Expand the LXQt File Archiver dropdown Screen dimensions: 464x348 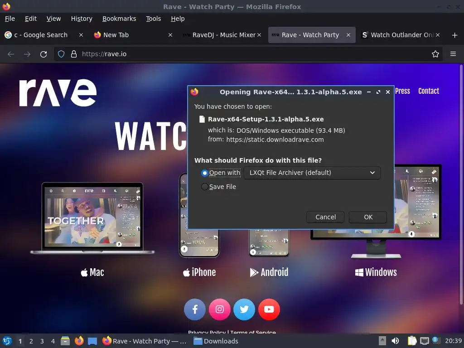click(312, 173)
